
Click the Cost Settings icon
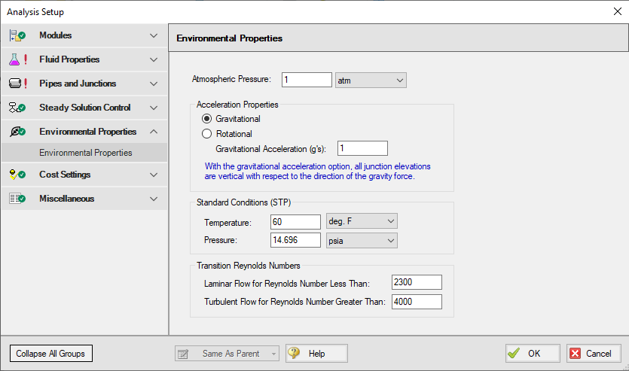click(x=17, y=175)
